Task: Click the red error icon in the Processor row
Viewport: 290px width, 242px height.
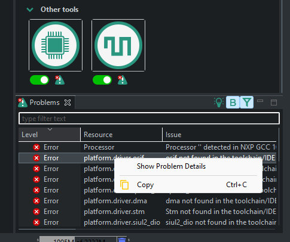Action: (36, 147)
